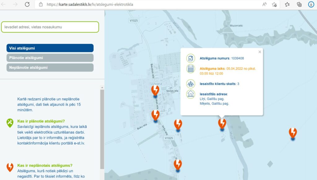Click the address search input field
Screen dimensions: 317x180
tap(50, 27)
